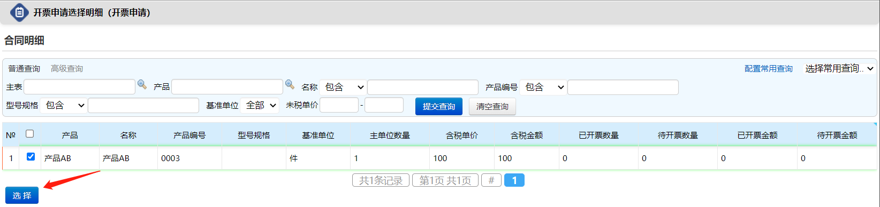Click the 主单位数量 cell showing 1

[390, 158]
